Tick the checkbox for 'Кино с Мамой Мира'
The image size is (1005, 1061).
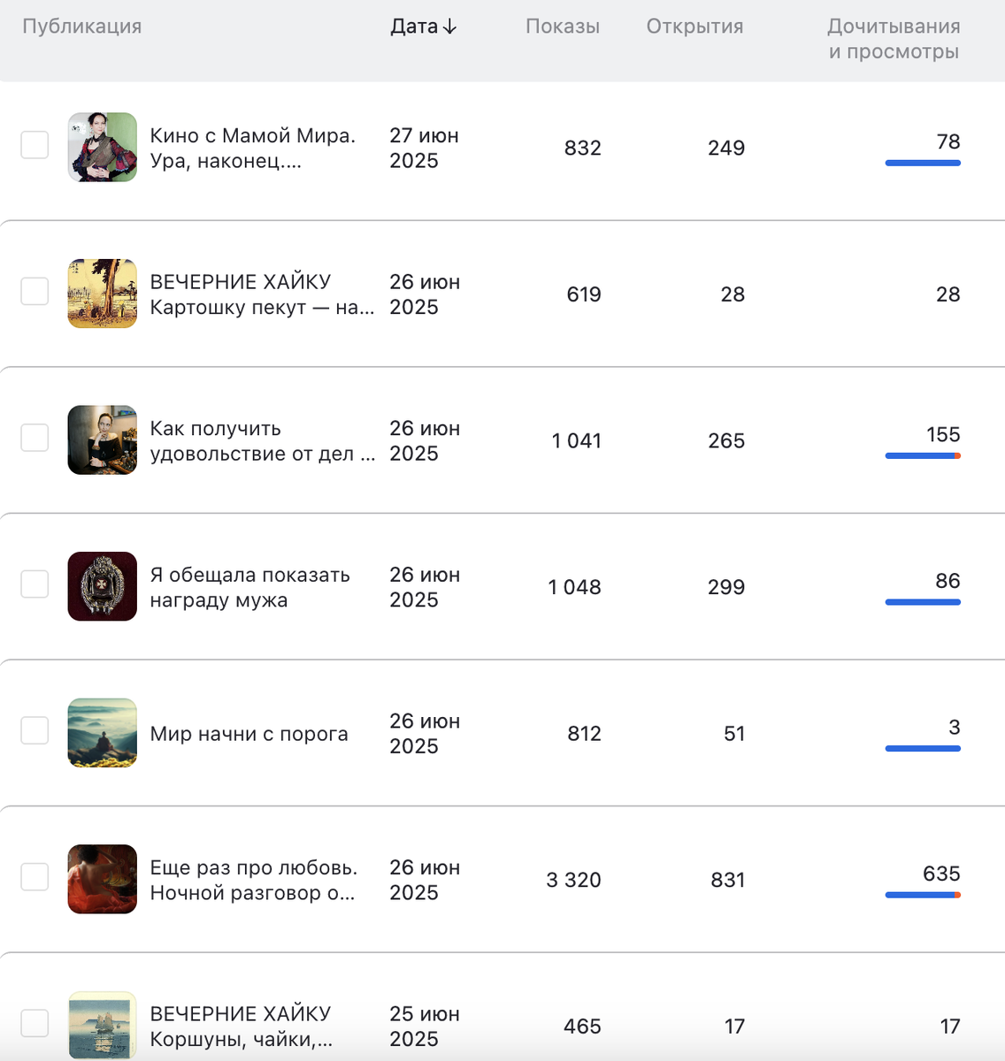[x=35, y=145]
